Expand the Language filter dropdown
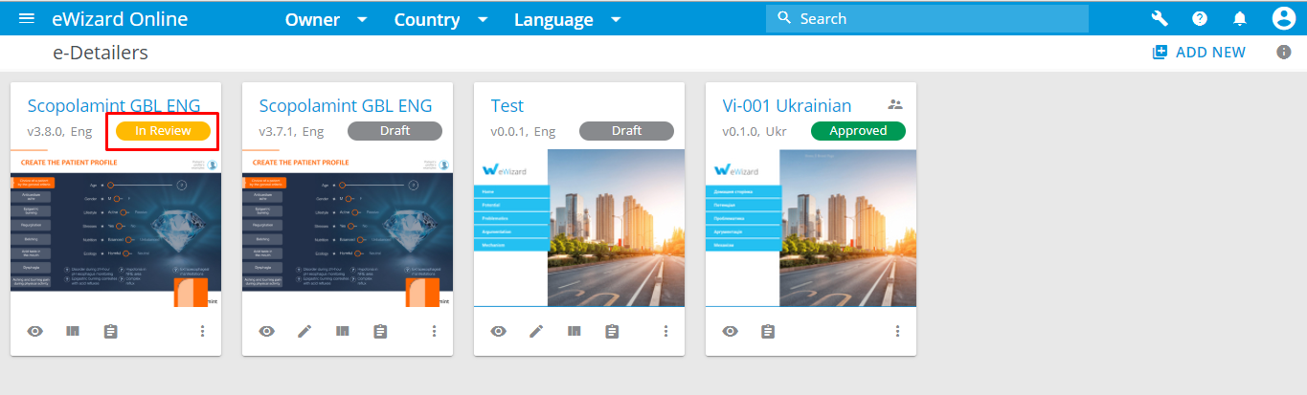 (x=567, y=20)
